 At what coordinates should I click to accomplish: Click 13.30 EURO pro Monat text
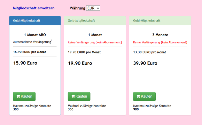149,52
